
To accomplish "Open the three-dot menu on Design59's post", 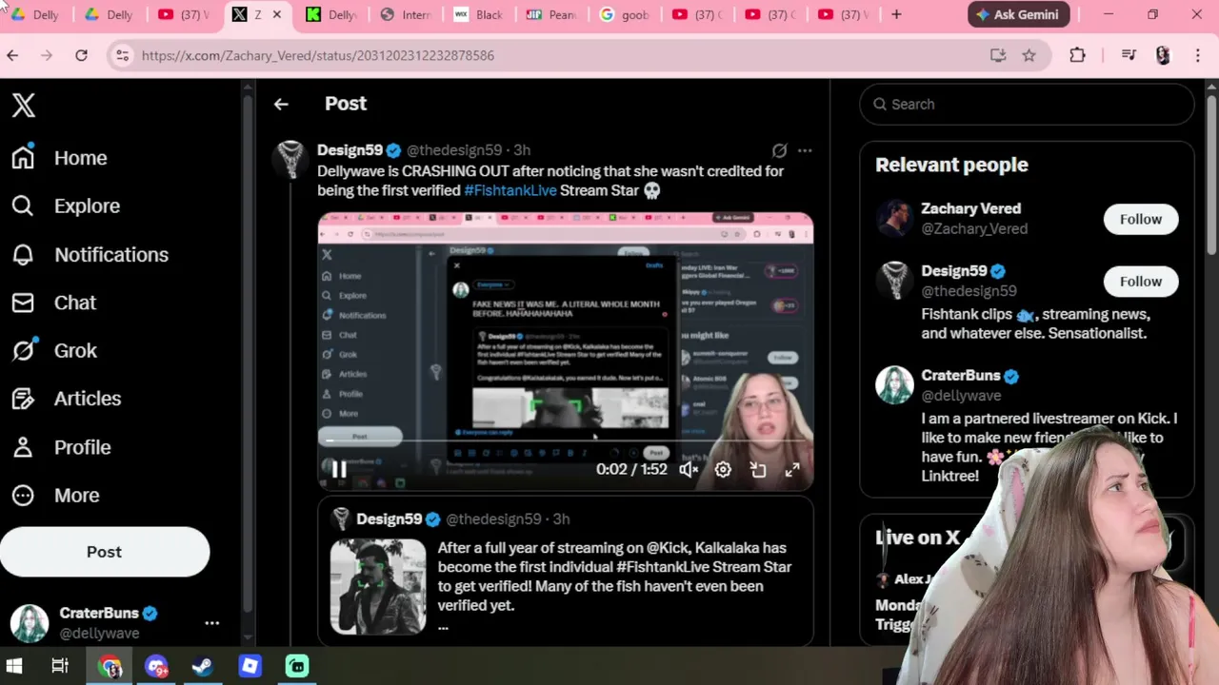I will tap(805, 150).
